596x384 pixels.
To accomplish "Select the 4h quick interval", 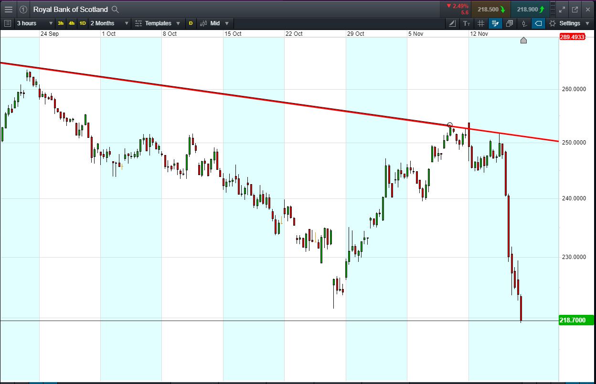I will (72, 23).
